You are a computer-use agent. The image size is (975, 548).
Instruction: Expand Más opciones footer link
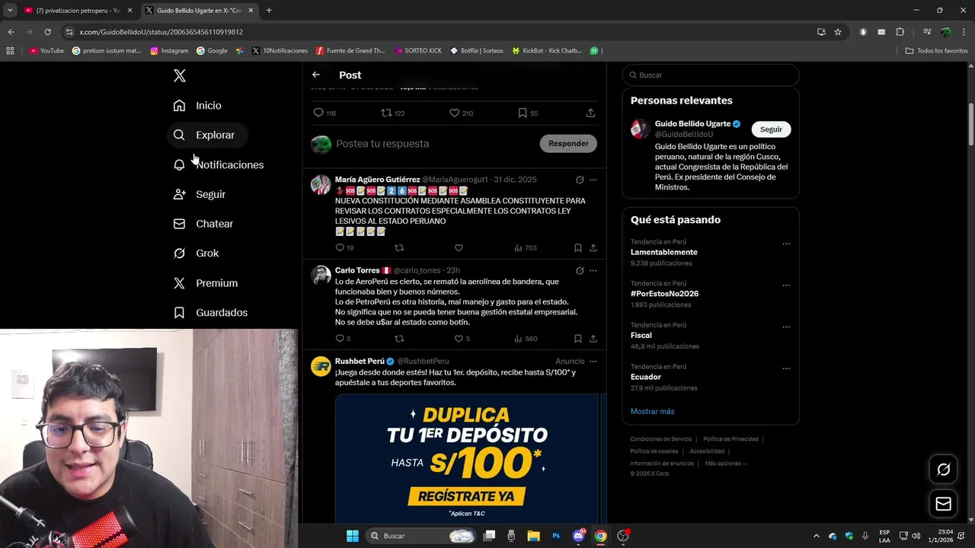[725, 463]
